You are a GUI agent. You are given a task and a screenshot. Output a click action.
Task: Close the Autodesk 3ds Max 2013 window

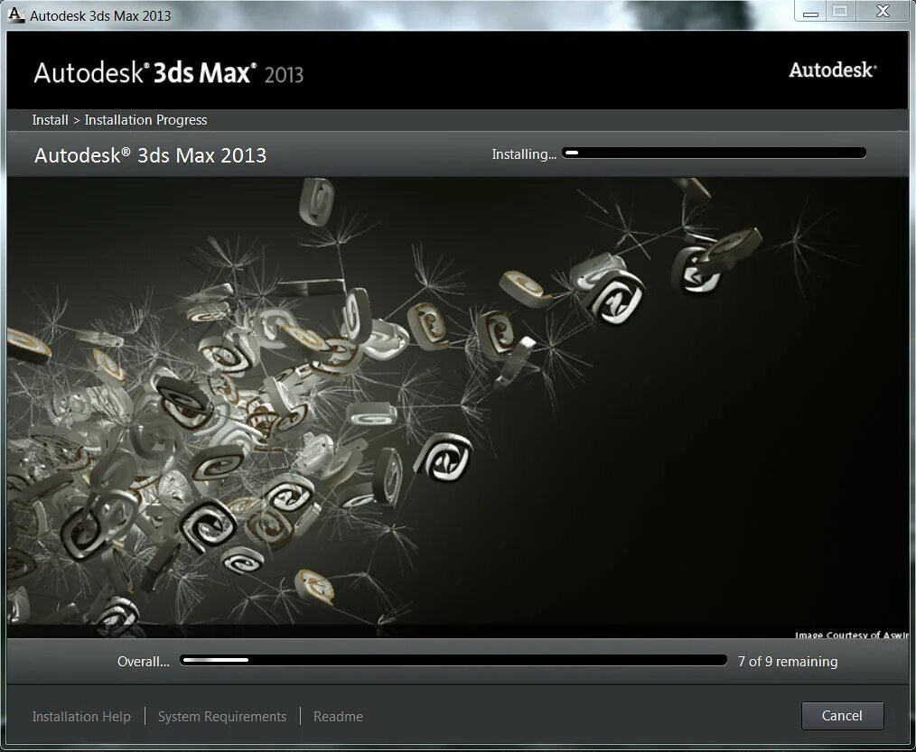point(883,11)
